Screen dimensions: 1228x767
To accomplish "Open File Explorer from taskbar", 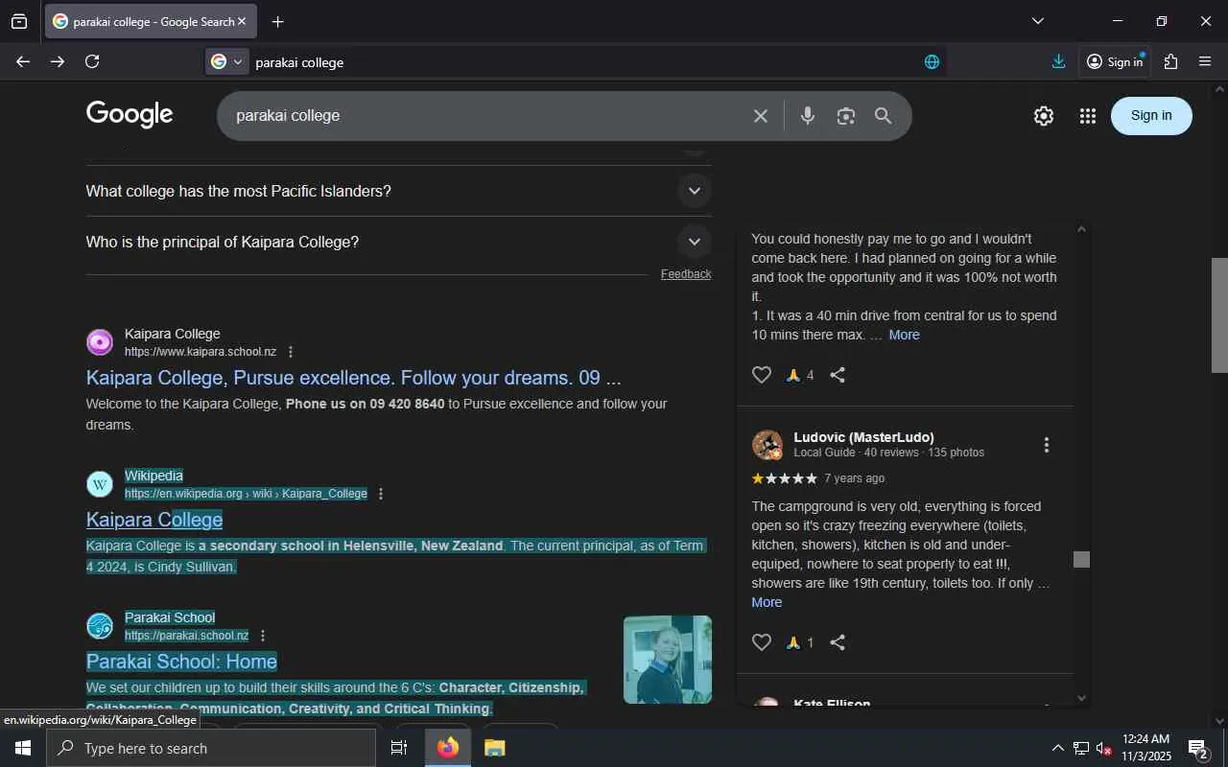I will click(494, 748).
